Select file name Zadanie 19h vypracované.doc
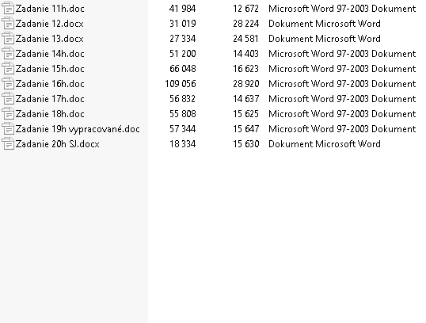 [x=78, y=129]
